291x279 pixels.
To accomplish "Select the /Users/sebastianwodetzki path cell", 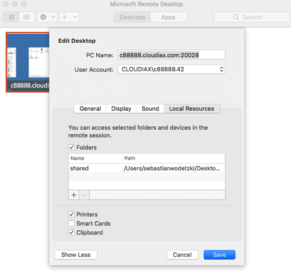I will (172, 168).
